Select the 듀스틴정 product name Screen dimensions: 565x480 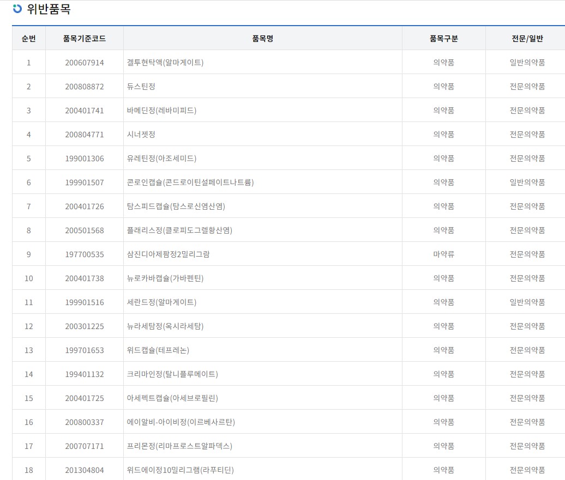[141, 87]
